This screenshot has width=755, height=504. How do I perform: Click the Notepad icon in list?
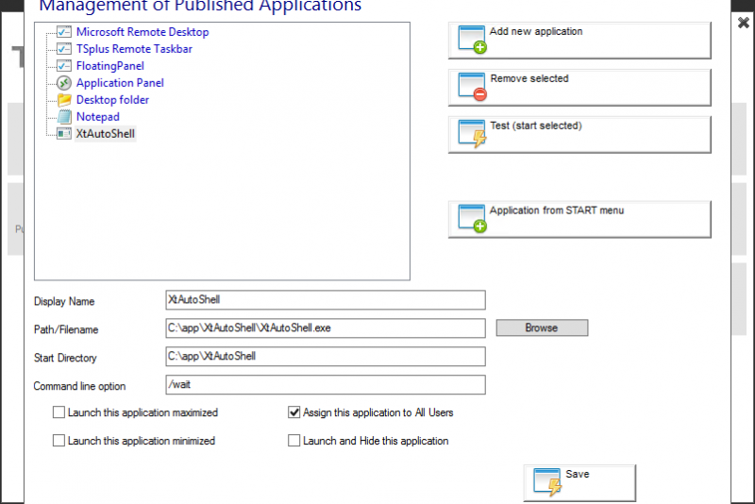pos(64,117)
